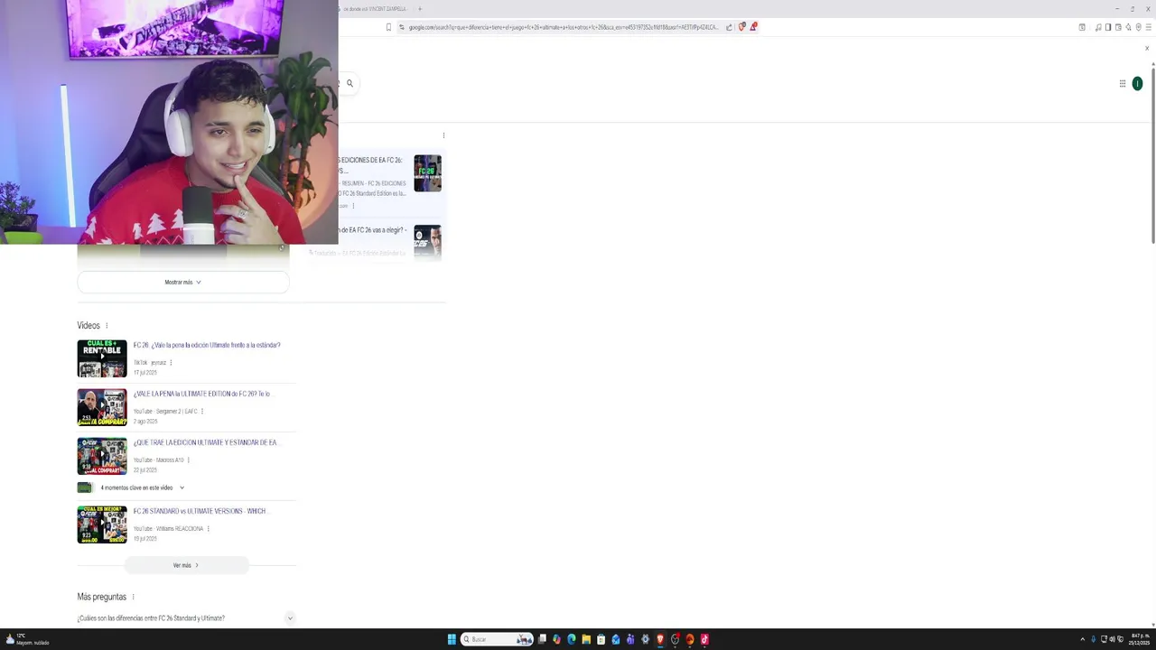The image size is (1156, 650).
Task: Open the pink TikTok taskbar icon
Action: pyautogui.click(x=704, y=639)
